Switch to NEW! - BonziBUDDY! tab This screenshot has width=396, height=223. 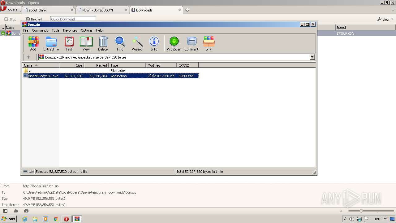(x=102, y=10)
